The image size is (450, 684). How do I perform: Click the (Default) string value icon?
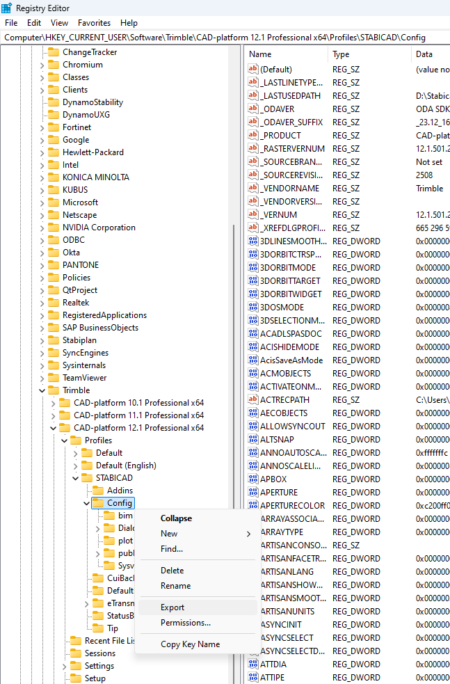pos(253,69)
